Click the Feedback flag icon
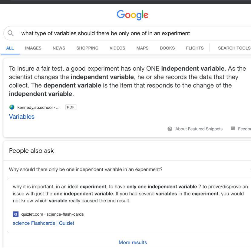This screenshot has width=251, height=248. click(x=233, y=129)
